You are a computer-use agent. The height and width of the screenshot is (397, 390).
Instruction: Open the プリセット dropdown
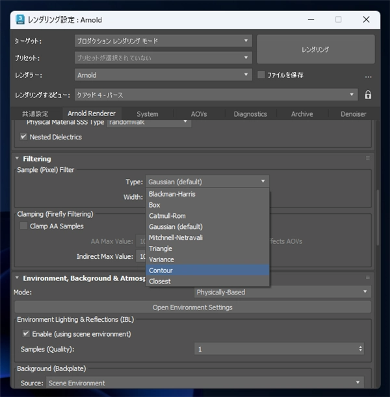163,58
